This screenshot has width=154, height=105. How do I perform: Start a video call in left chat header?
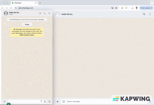(40, 13)
